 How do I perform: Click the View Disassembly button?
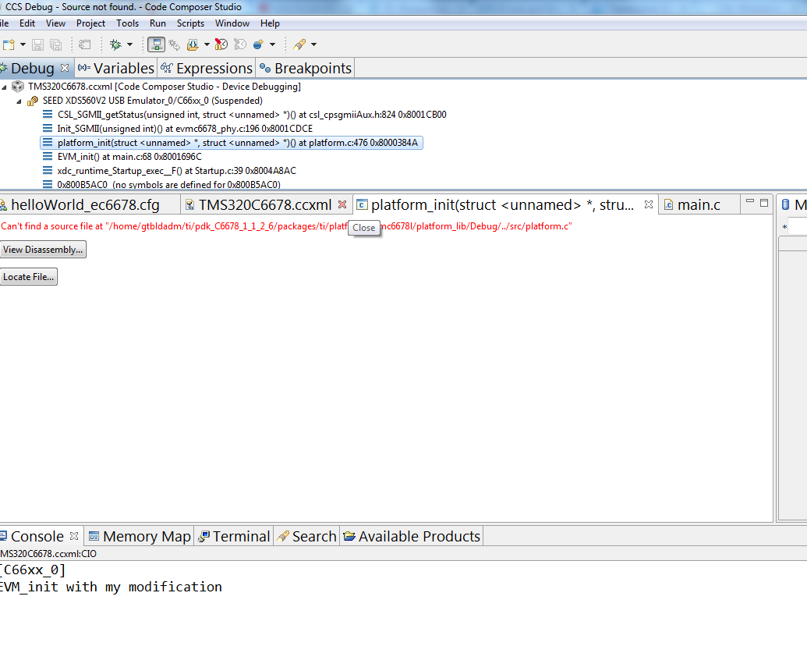[43, 249]
